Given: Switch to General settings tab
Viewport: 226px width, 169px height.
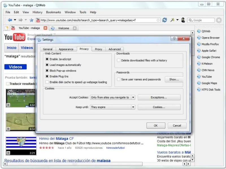Looking at the screenshot, I should (x=47, y=49).
